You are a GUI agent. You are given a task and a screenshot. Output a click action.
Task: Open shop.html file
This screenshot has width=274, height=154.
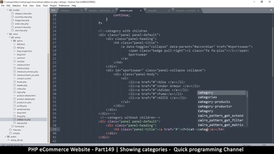tap(21, 113)
